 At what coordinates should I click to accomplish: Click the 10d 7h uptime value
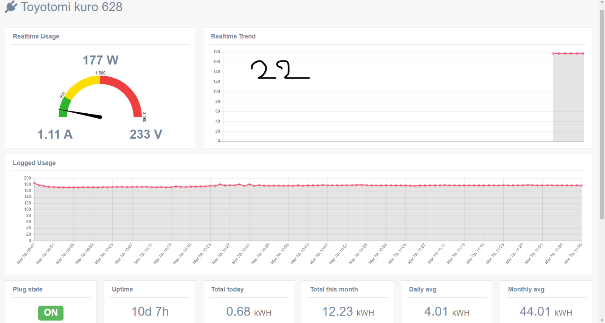click(150, 312)
